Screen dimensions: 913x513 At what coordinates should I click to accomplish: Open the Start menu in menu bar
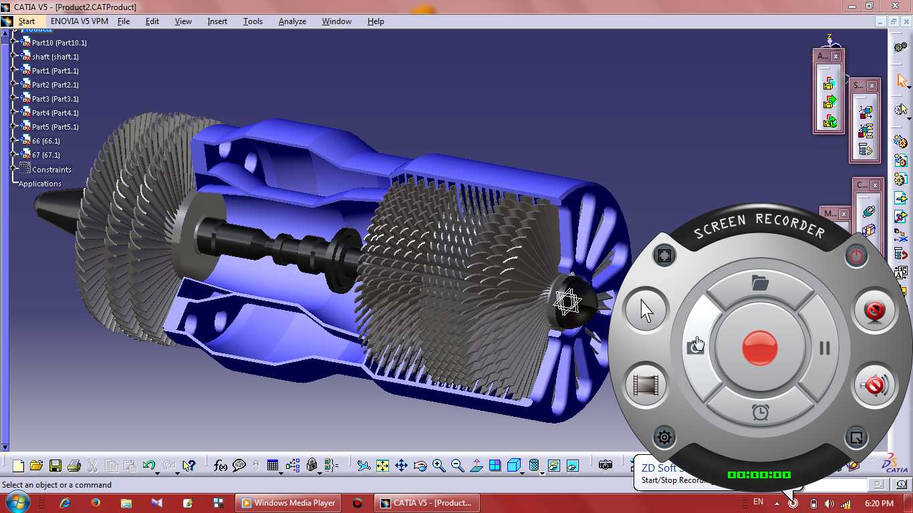(27, 21)
